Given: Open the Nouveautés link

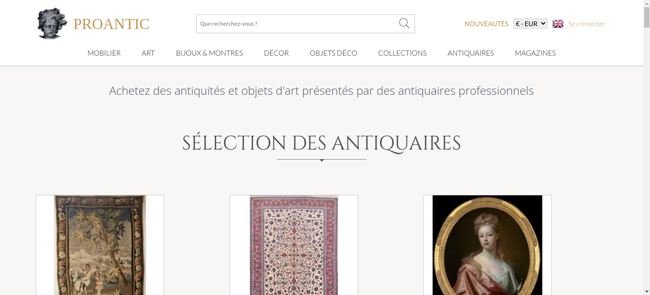Looking at the screenshot, I should (486, 24).
